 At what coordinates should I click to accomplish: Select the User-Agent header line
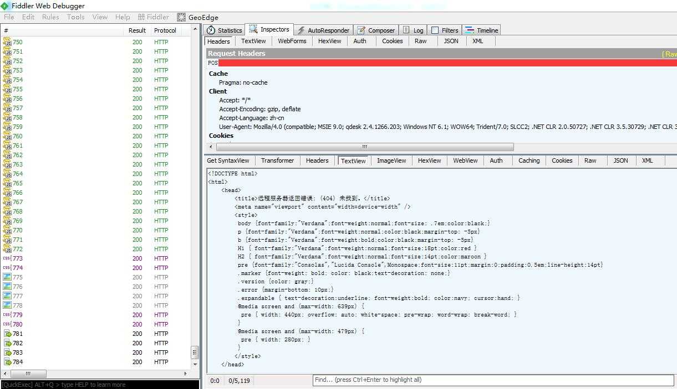[448, 127]
